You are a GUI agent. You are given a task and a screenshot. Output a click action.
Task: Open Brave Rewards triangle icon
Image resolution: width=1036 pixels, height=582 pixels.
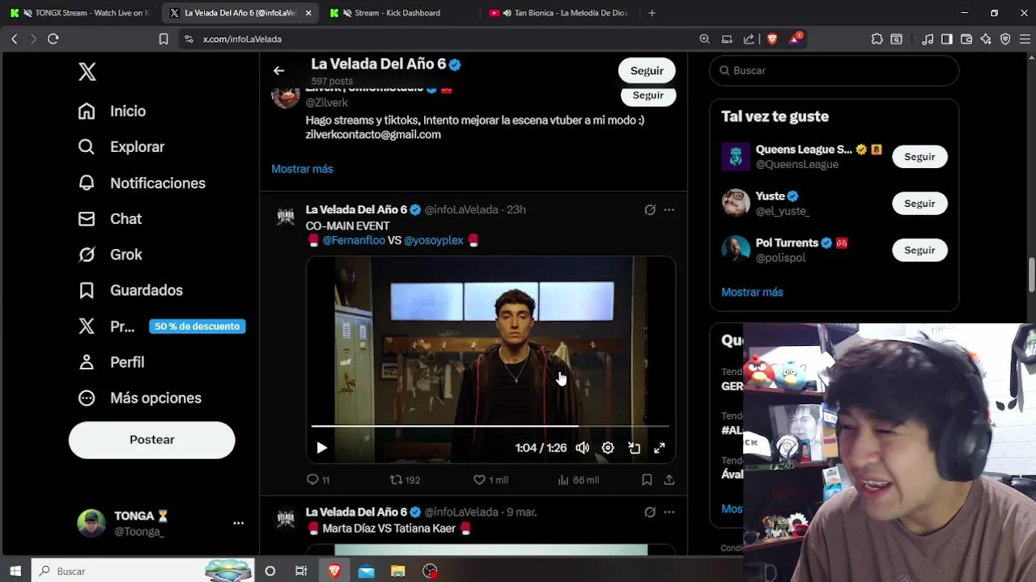click(x=795, y=39)
